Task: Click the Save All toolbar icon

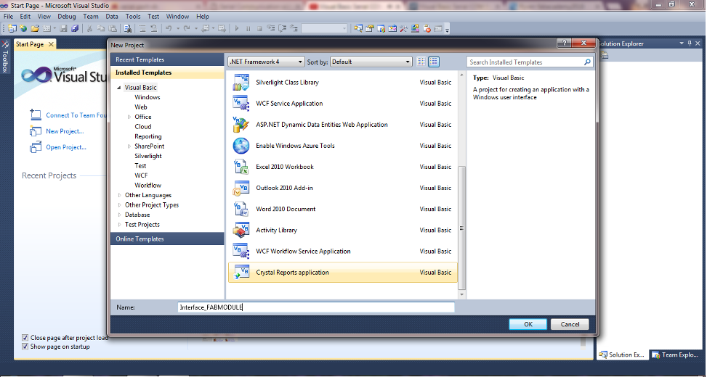Action: click(x=75, y=28)
